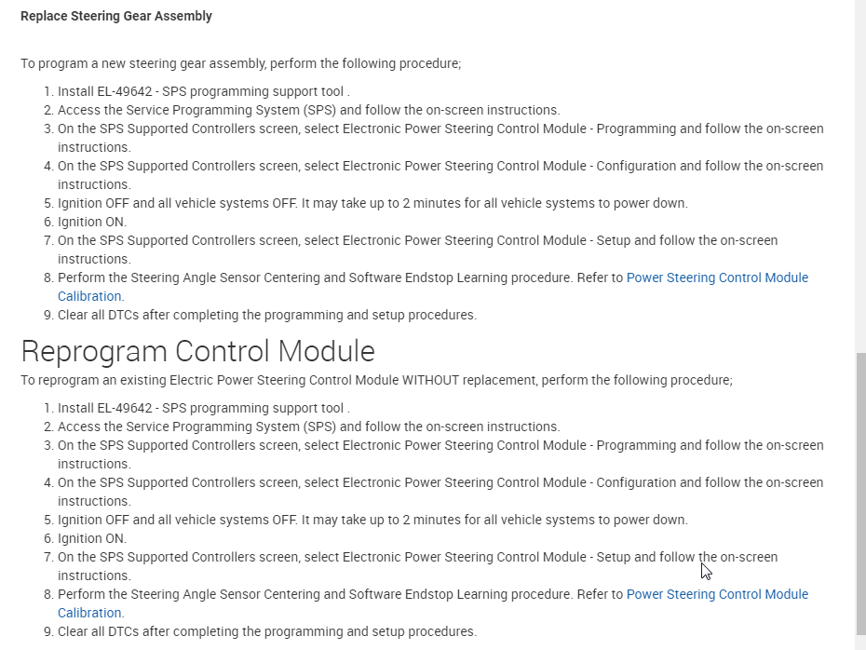Viewport: 866px width, 650px height.
Task: Click the Clear all DTCs step in the Replace Steering Gear list
Action: tap(267, 315)
